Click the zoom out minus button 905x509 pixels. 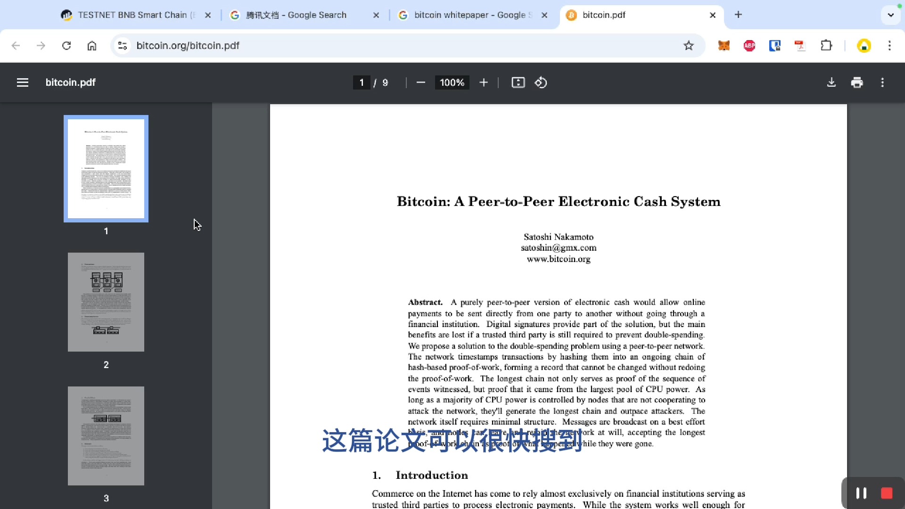click(421, 82)
